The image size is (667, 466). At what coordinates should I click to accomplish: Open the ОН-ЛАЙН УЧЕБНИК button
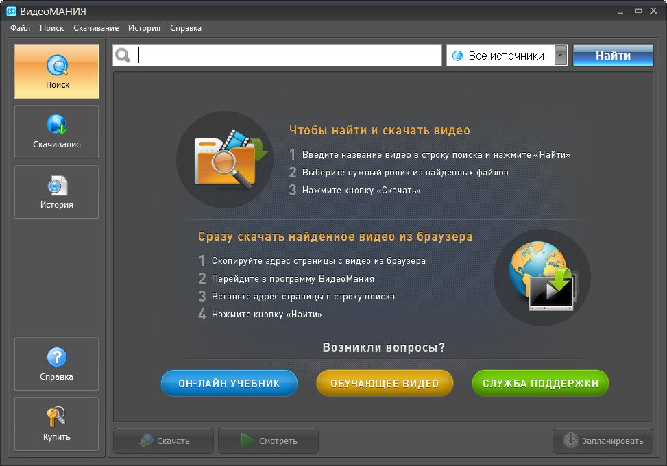[x=229, y=383]
